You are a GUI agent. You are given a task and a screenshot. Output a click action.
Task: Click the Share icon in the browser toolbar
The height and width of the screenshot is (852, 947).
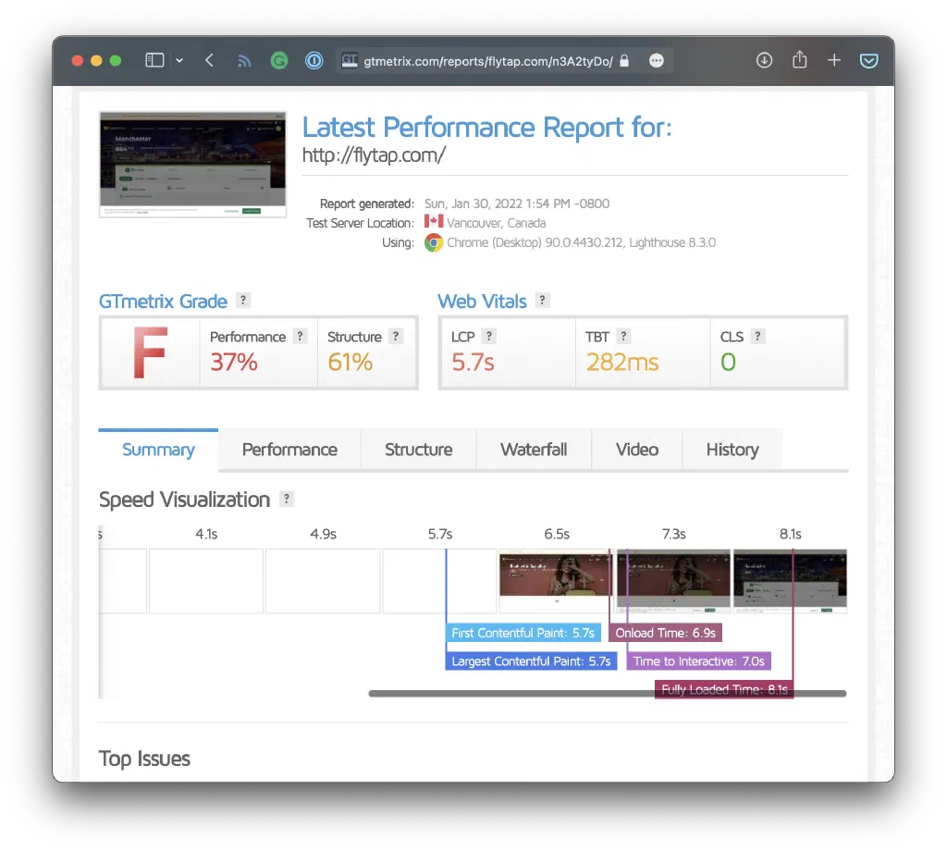point(799,59)
